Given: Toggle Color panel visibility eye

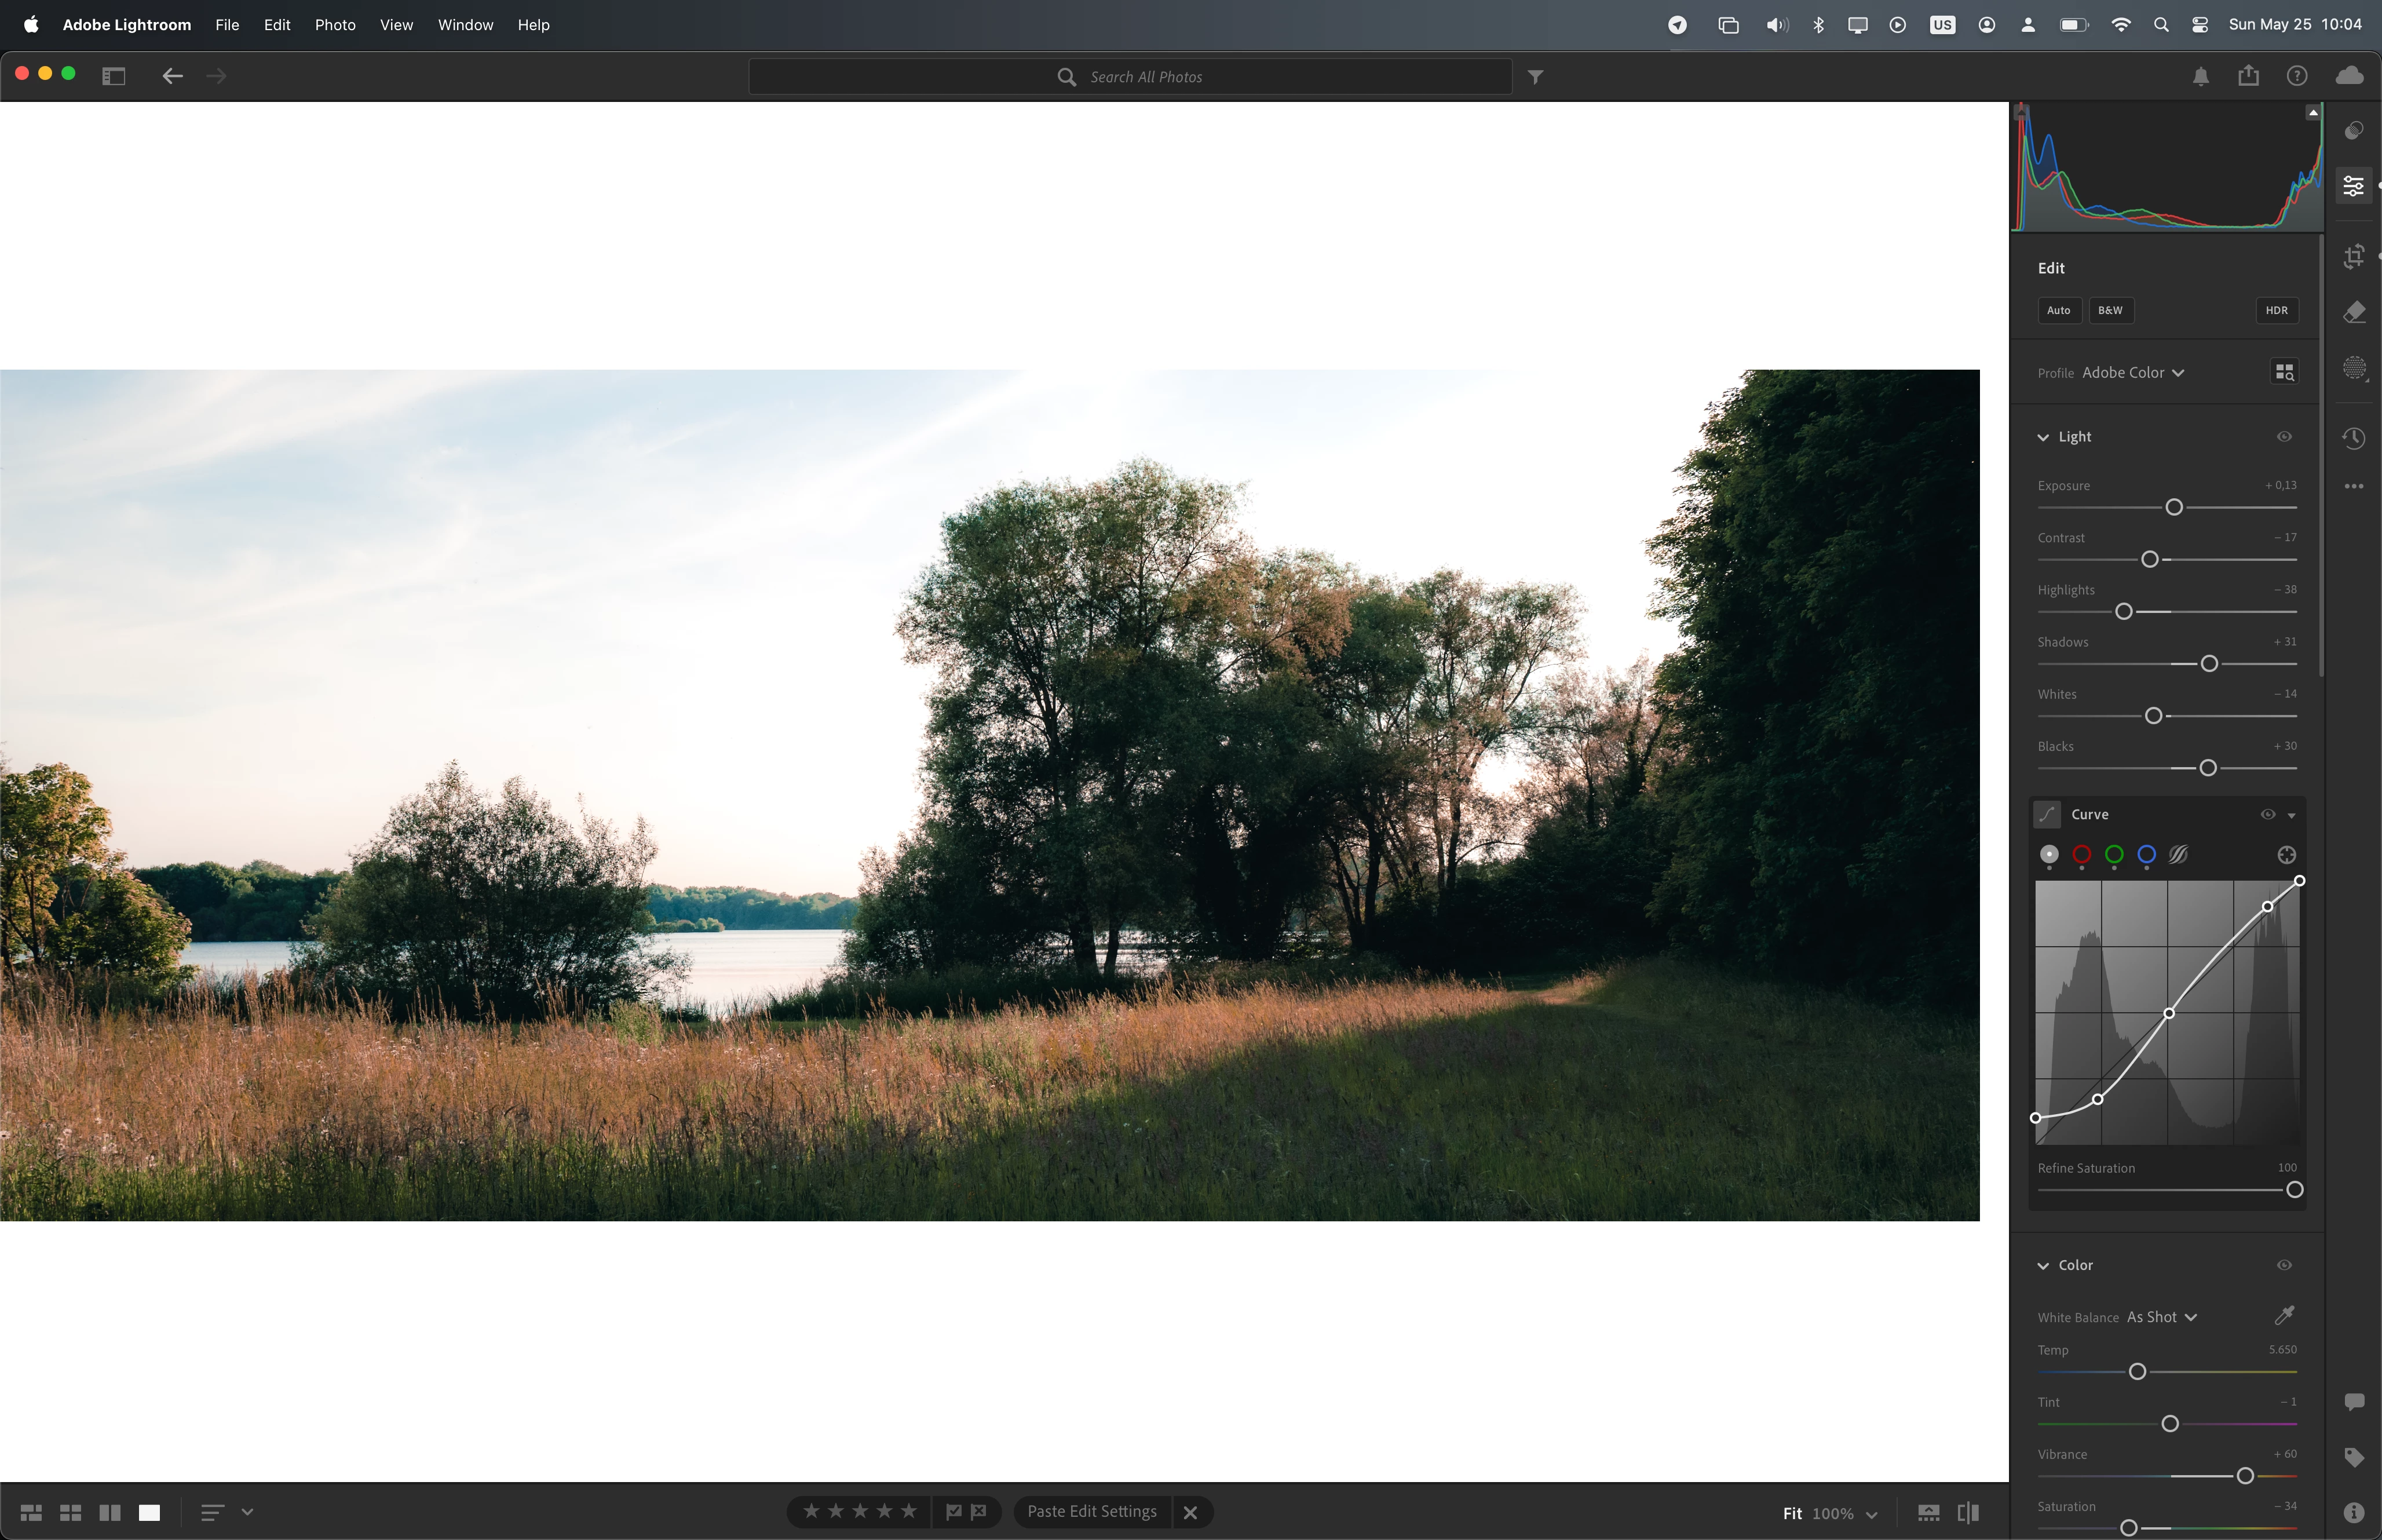Looking at the screenshot, I should (2284, 1265).
